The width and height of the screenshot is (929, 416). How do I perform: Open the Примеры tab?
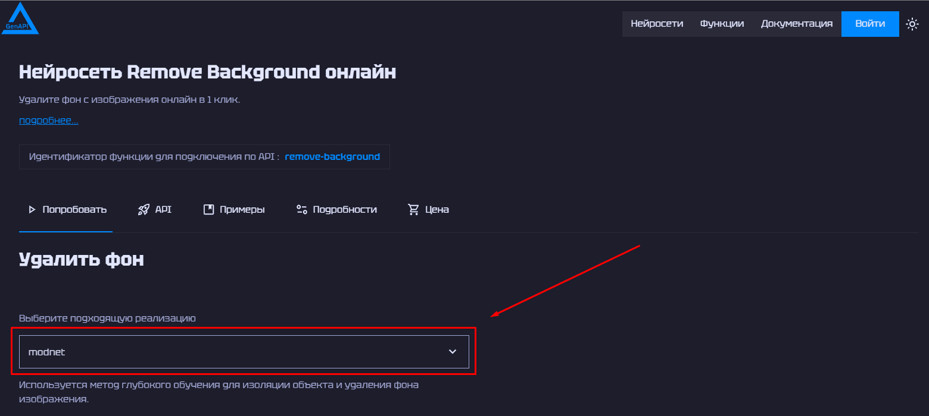242,210
